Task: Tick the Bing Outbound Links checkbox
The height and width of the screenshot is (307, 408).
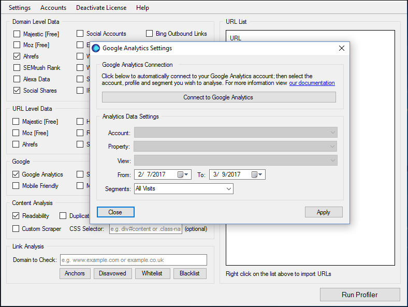Action: (150, 34)
